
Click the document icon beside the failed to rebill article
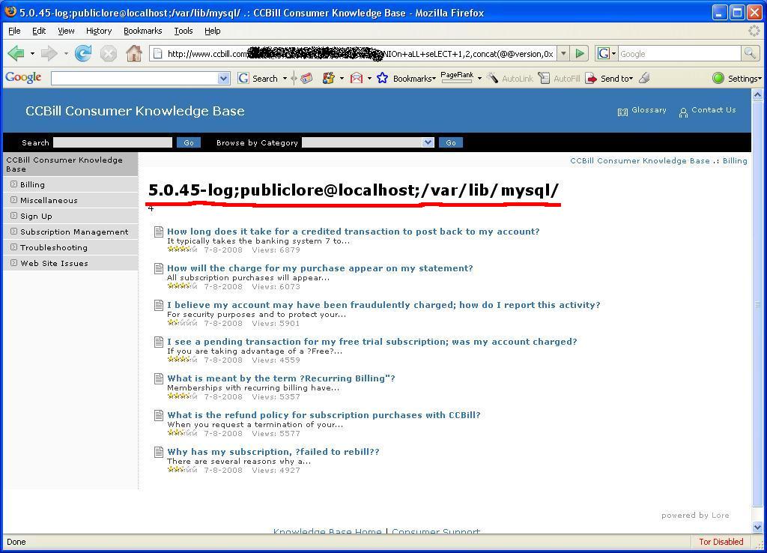click(x=159, y=452)
